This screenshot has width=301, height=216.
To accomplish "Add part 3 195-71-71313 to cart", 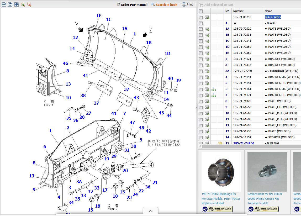I will (207, 65).
